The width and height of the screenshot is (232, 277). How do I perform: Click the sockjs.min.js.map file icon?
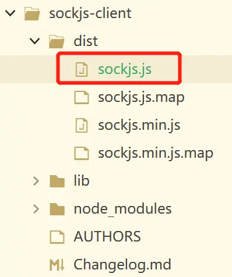(x=82, y=154)
